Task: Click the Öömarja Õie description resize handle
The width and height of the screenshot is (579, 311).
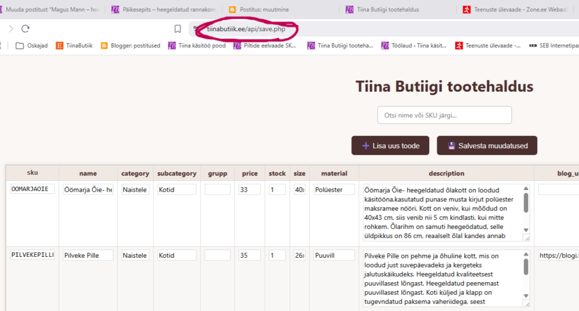Action: click(x=527, y=238)
